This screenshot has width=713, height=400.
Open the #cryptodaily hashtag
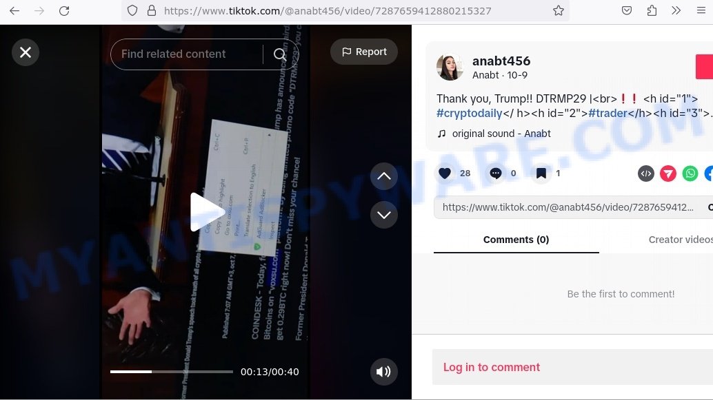click(470, 114)
